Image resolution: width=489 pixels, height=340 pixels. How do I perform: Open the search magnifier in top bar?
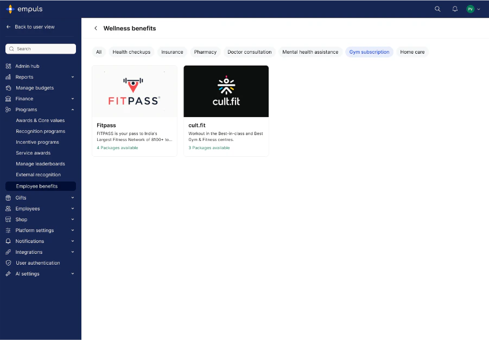pyautogui.click(x=437, y=9)
